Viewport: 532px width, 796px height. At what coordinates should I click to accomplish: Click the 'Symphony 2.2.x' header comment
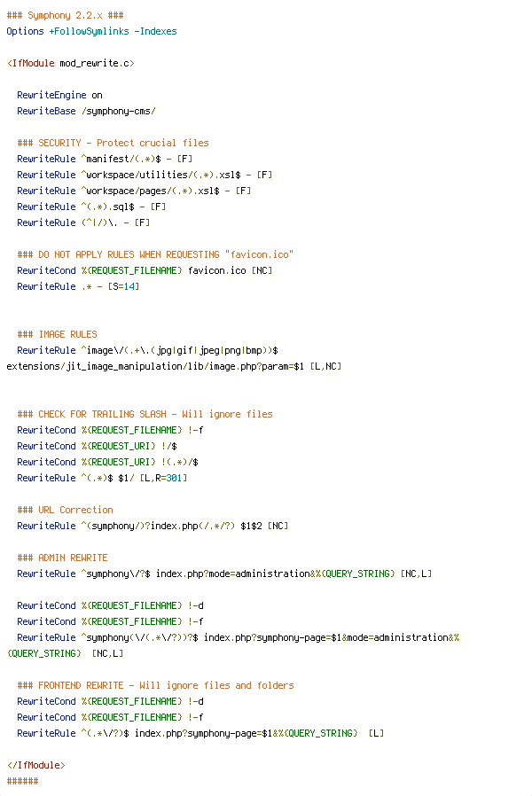[x=65, y=15]
